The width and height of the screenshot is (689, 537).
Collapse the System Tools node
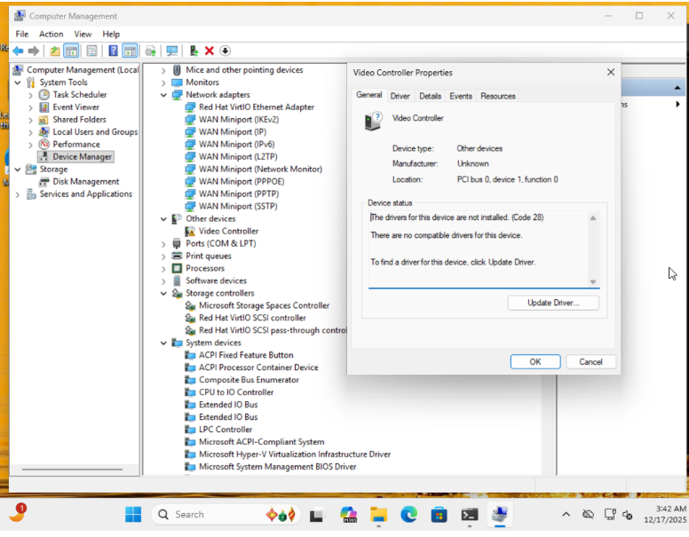click(x=18, y=83)
